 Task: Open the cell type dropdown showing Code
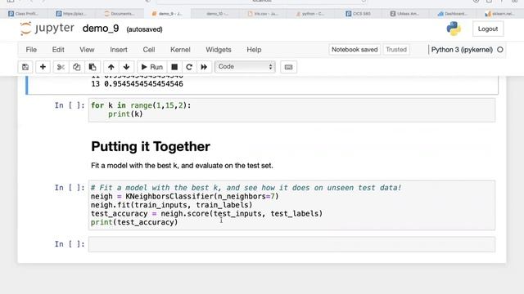[245, 67]
